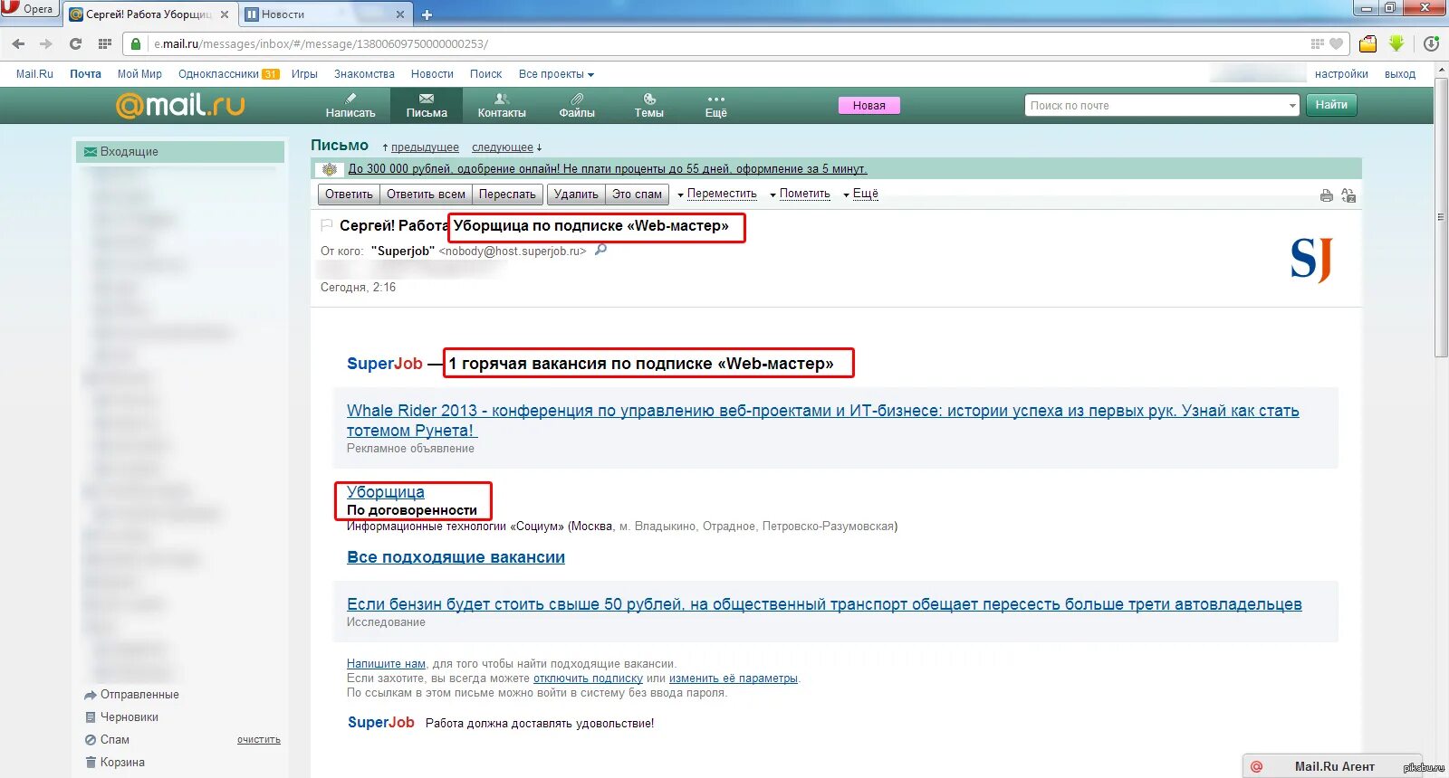Mark the message with Это спам
This screenshot has width=1449, height=778.
click(x=637, y=194)
